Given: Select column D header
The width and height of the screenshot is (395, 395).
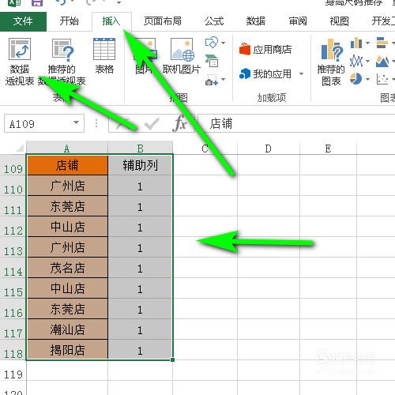Looking at the screenshot, I should [269, 149].
